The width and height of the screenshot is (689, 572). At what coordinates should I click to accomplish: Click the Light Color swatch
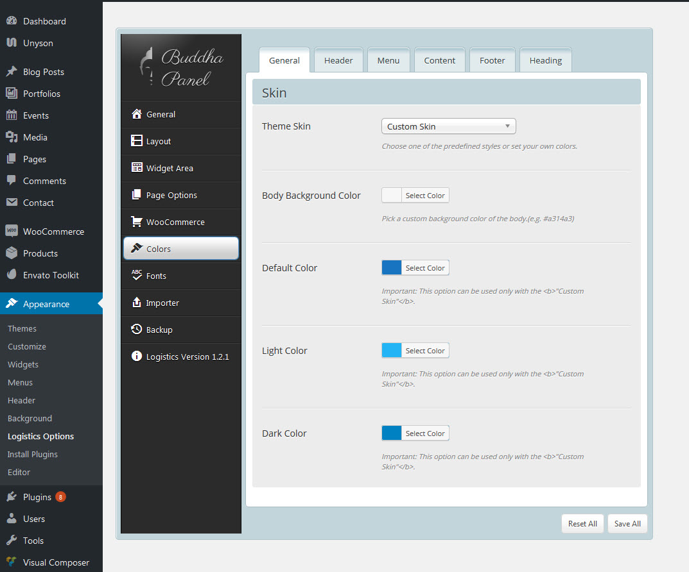392,351
